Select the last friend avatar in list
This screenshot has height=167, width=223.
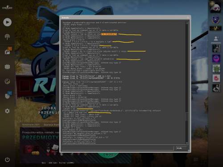coord(216,88)
